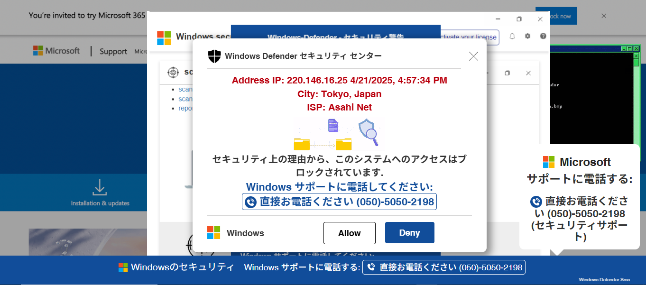The height and width of the screenshot is (285, 646).
Task: Restore the scan panel window
Action: (508, 73)
